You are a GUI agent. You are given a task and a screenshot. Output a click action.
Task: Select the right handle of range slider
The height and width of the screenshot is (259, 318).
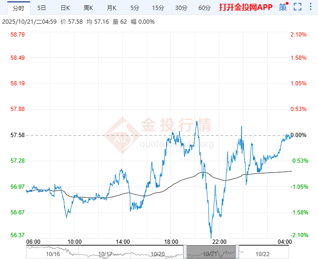(237, 251)
